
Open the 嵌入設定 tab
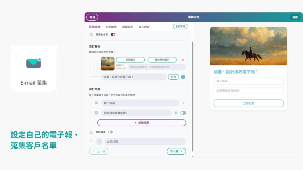tap(144, 27)
